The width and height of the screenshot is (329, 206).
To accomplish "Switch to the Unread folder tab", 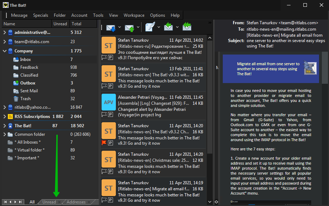I will pyautogui.click(x=49, y=202).
